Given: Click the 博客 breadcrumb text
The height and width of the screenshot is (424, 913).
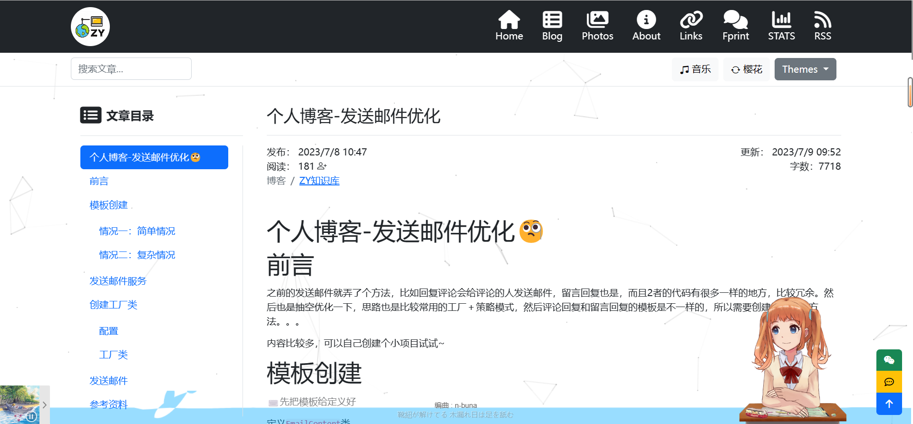Looking at the screenshot, I should (x=276, y=181).
